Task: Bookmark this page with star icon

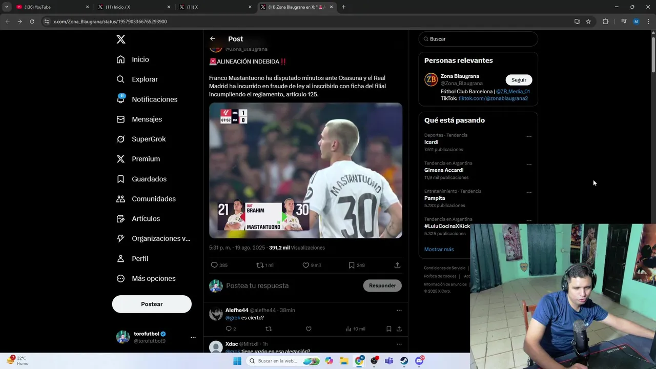Action: pos(588,22)
